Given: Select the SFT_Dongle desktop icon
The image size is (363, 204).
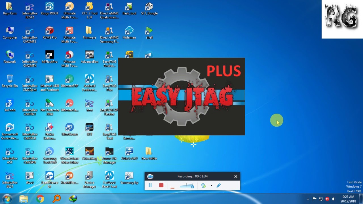Looking at the screenshot, I should pyautogui.click(x=149, y=9).
